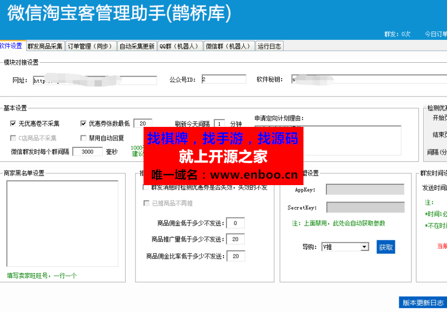447x312 pixels.
Task: Click the title 微信淘宝客管理助手(鹊桥库)
Action: point(119,13)
